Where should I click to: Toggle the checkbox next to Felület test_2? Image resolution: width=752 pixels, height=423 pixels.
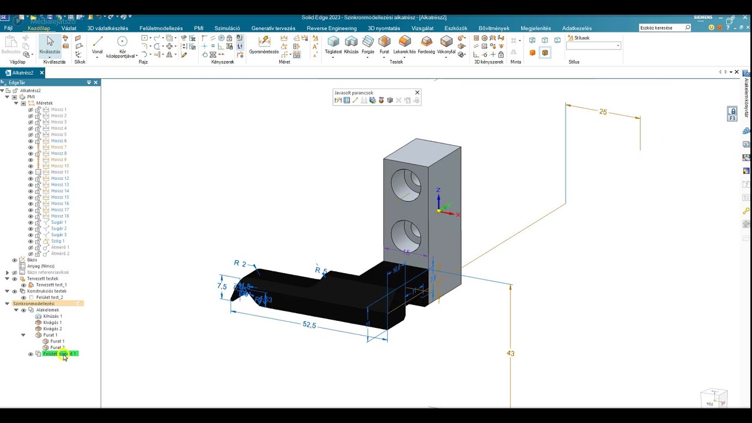coord(31,297)
